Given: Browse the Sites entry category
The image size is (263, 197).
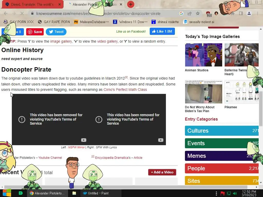Looking at the screenshot, I should (222, 181).
